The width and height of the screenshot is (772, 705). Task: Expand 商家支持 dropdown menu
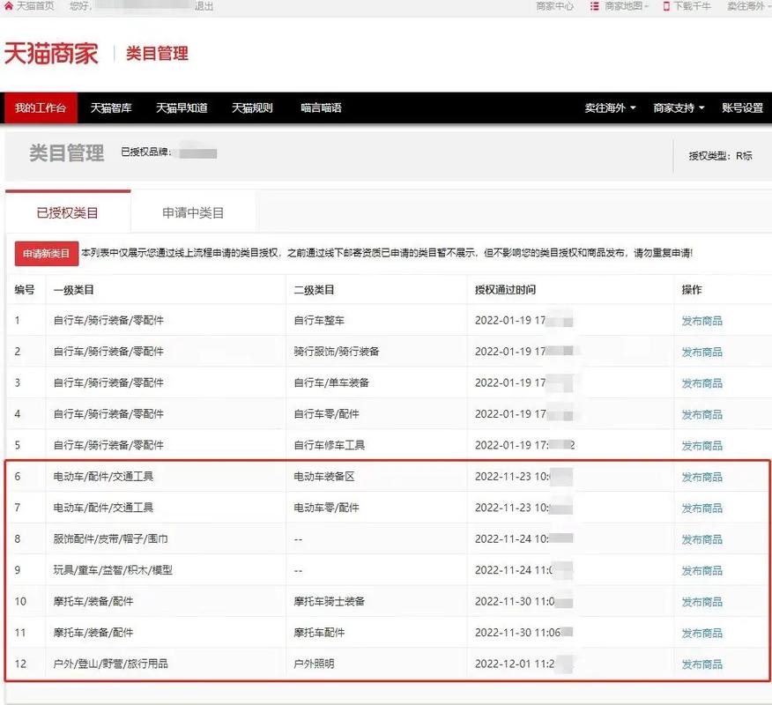pyautogui.click(x=679, y=108)
